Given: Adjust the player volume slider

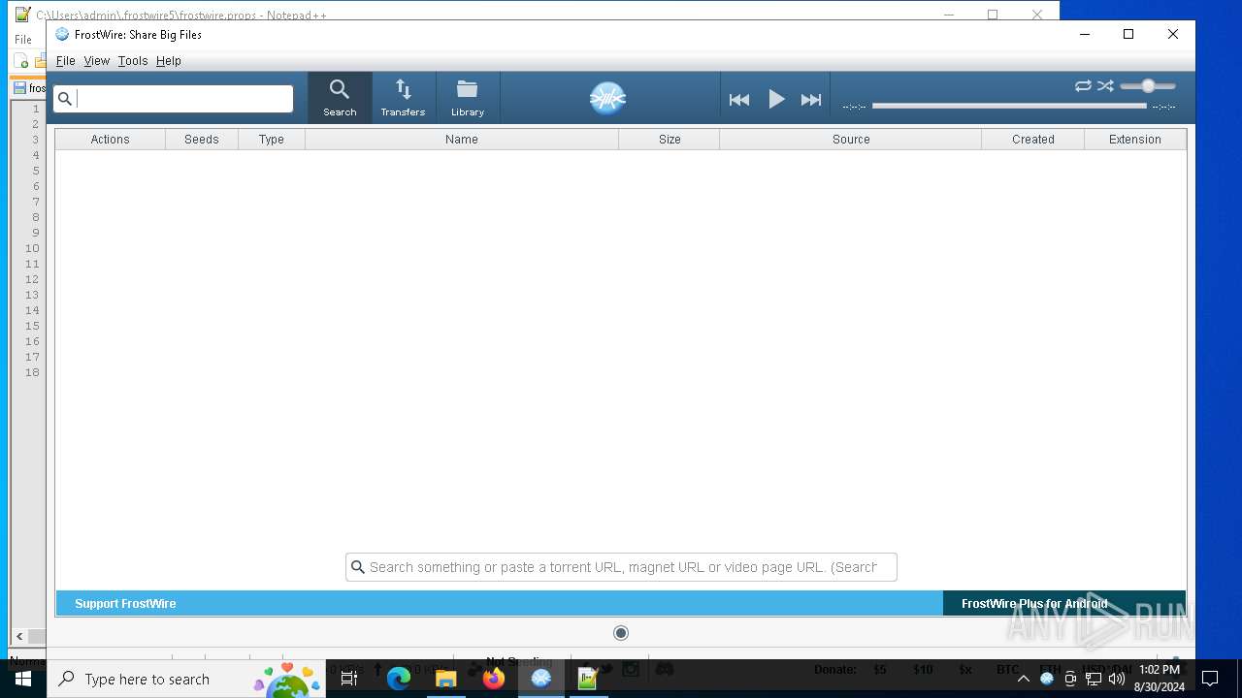Looking at the screenshot, I should tap(1148, 86).
